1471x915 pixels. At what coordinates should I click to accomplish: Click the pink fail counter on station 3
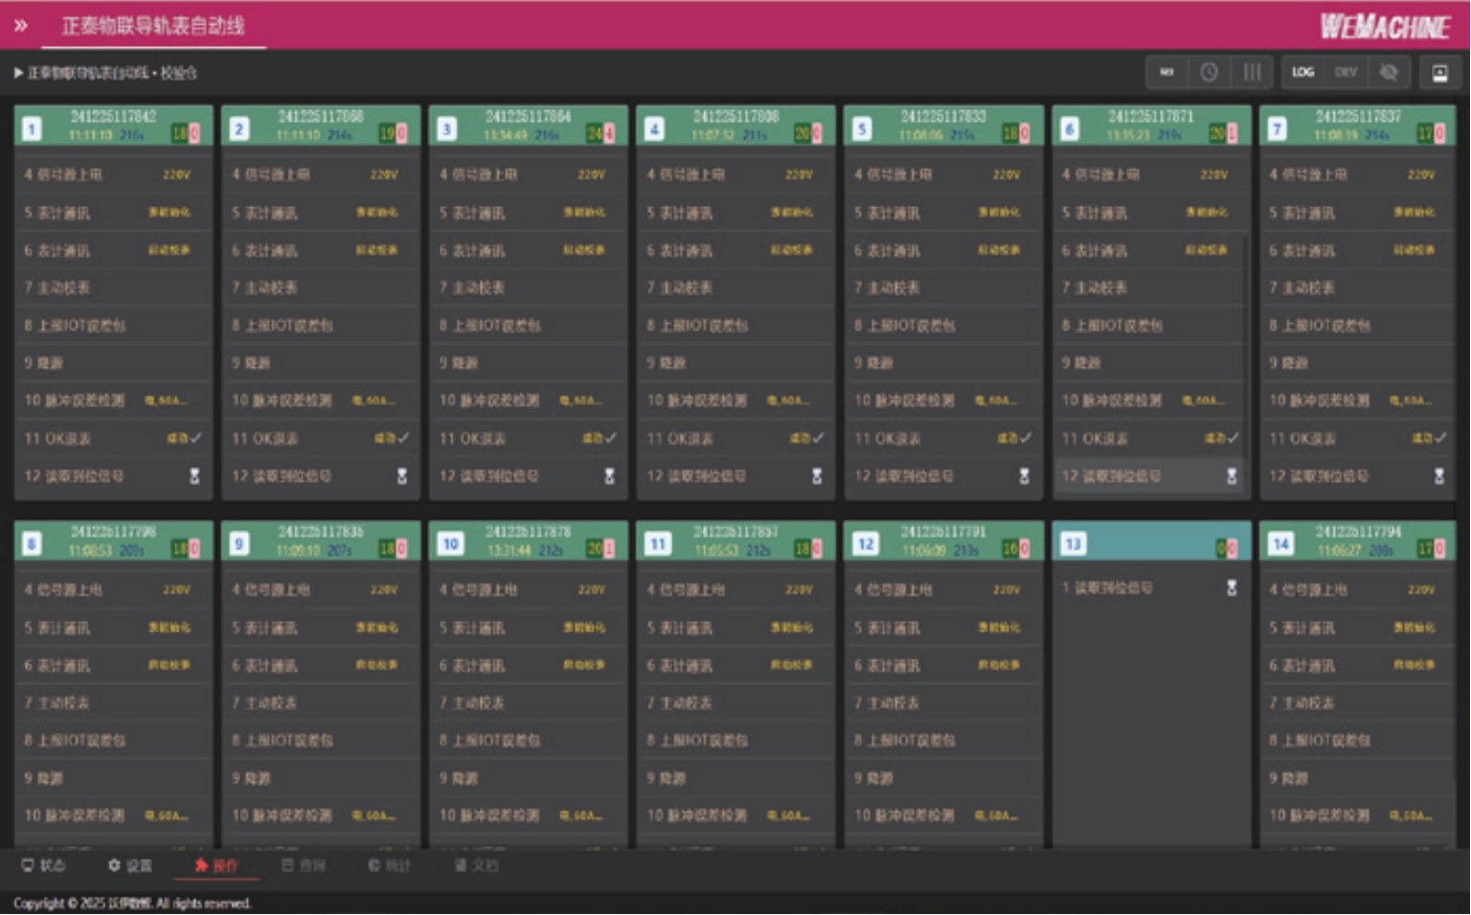pyautogui.click(x=610, y=134)
